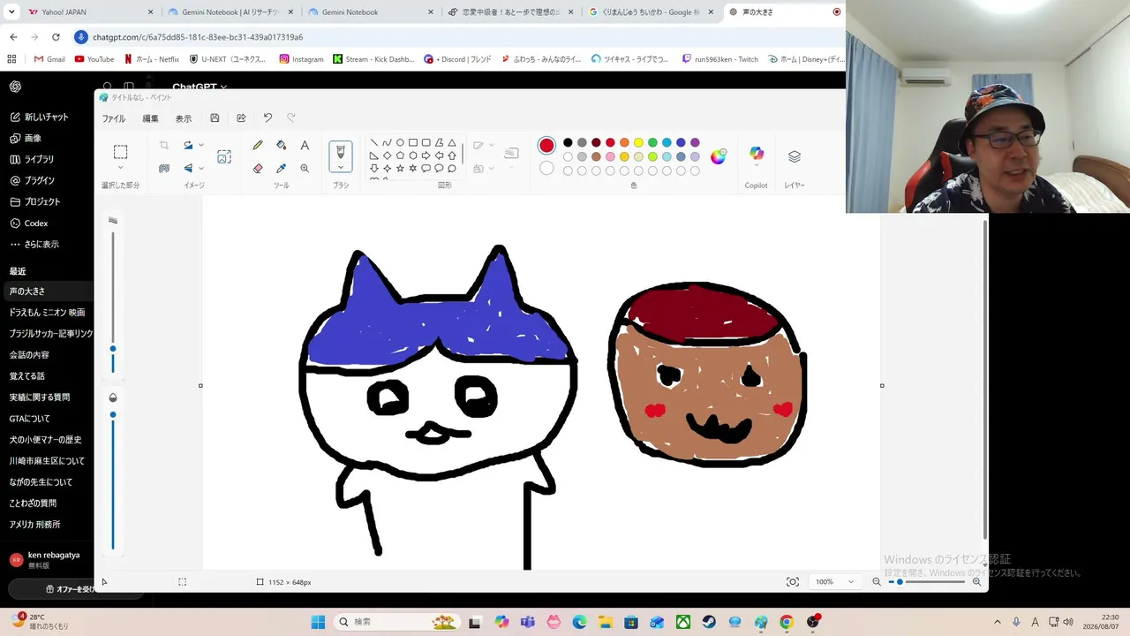1130x636 pixels.
Task: Open the 編集 menu in Paint
Action: click(151, 118)
